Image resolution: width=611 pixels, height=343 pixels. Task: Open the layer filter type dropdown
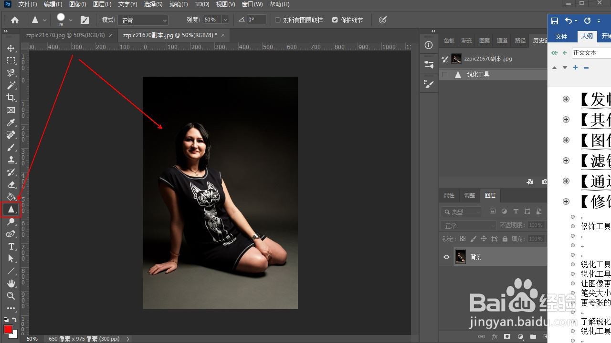[x=462, y=212]
